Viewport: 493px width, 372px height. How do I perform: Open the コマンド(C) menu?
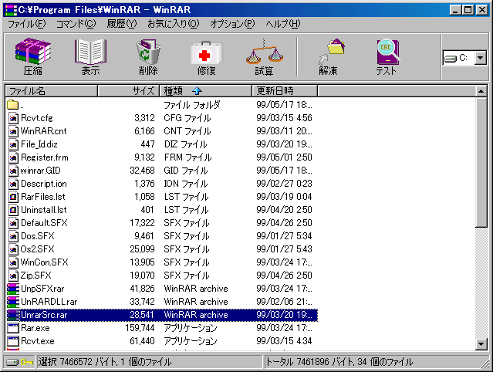coord(76,24)
